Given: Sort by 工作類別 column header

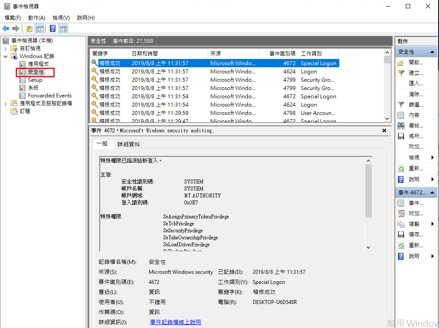Looking at the screenshot, I should pos(318,53).
